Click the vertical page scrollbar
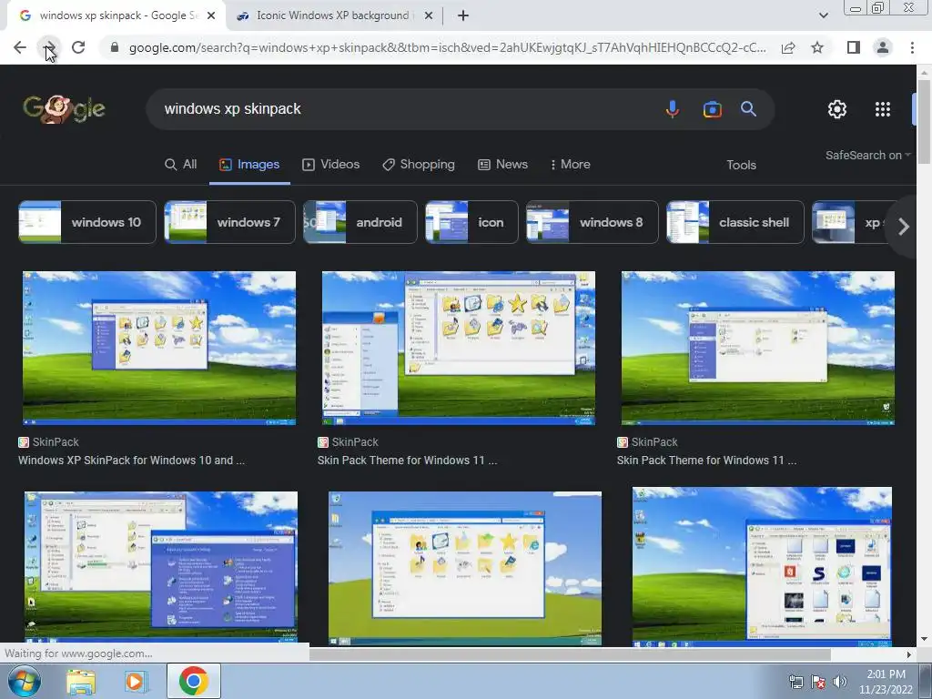932x699 pixels. tap(924, 122)
